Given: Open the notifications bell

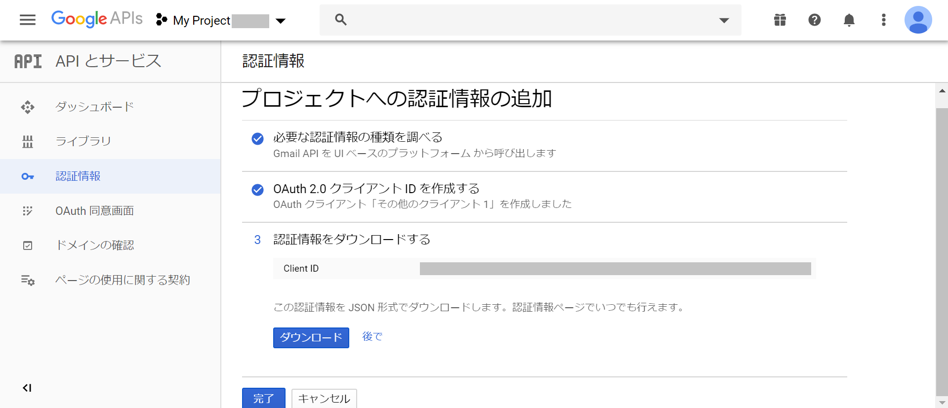Looking at the screenshot, I should pos(849,20).
